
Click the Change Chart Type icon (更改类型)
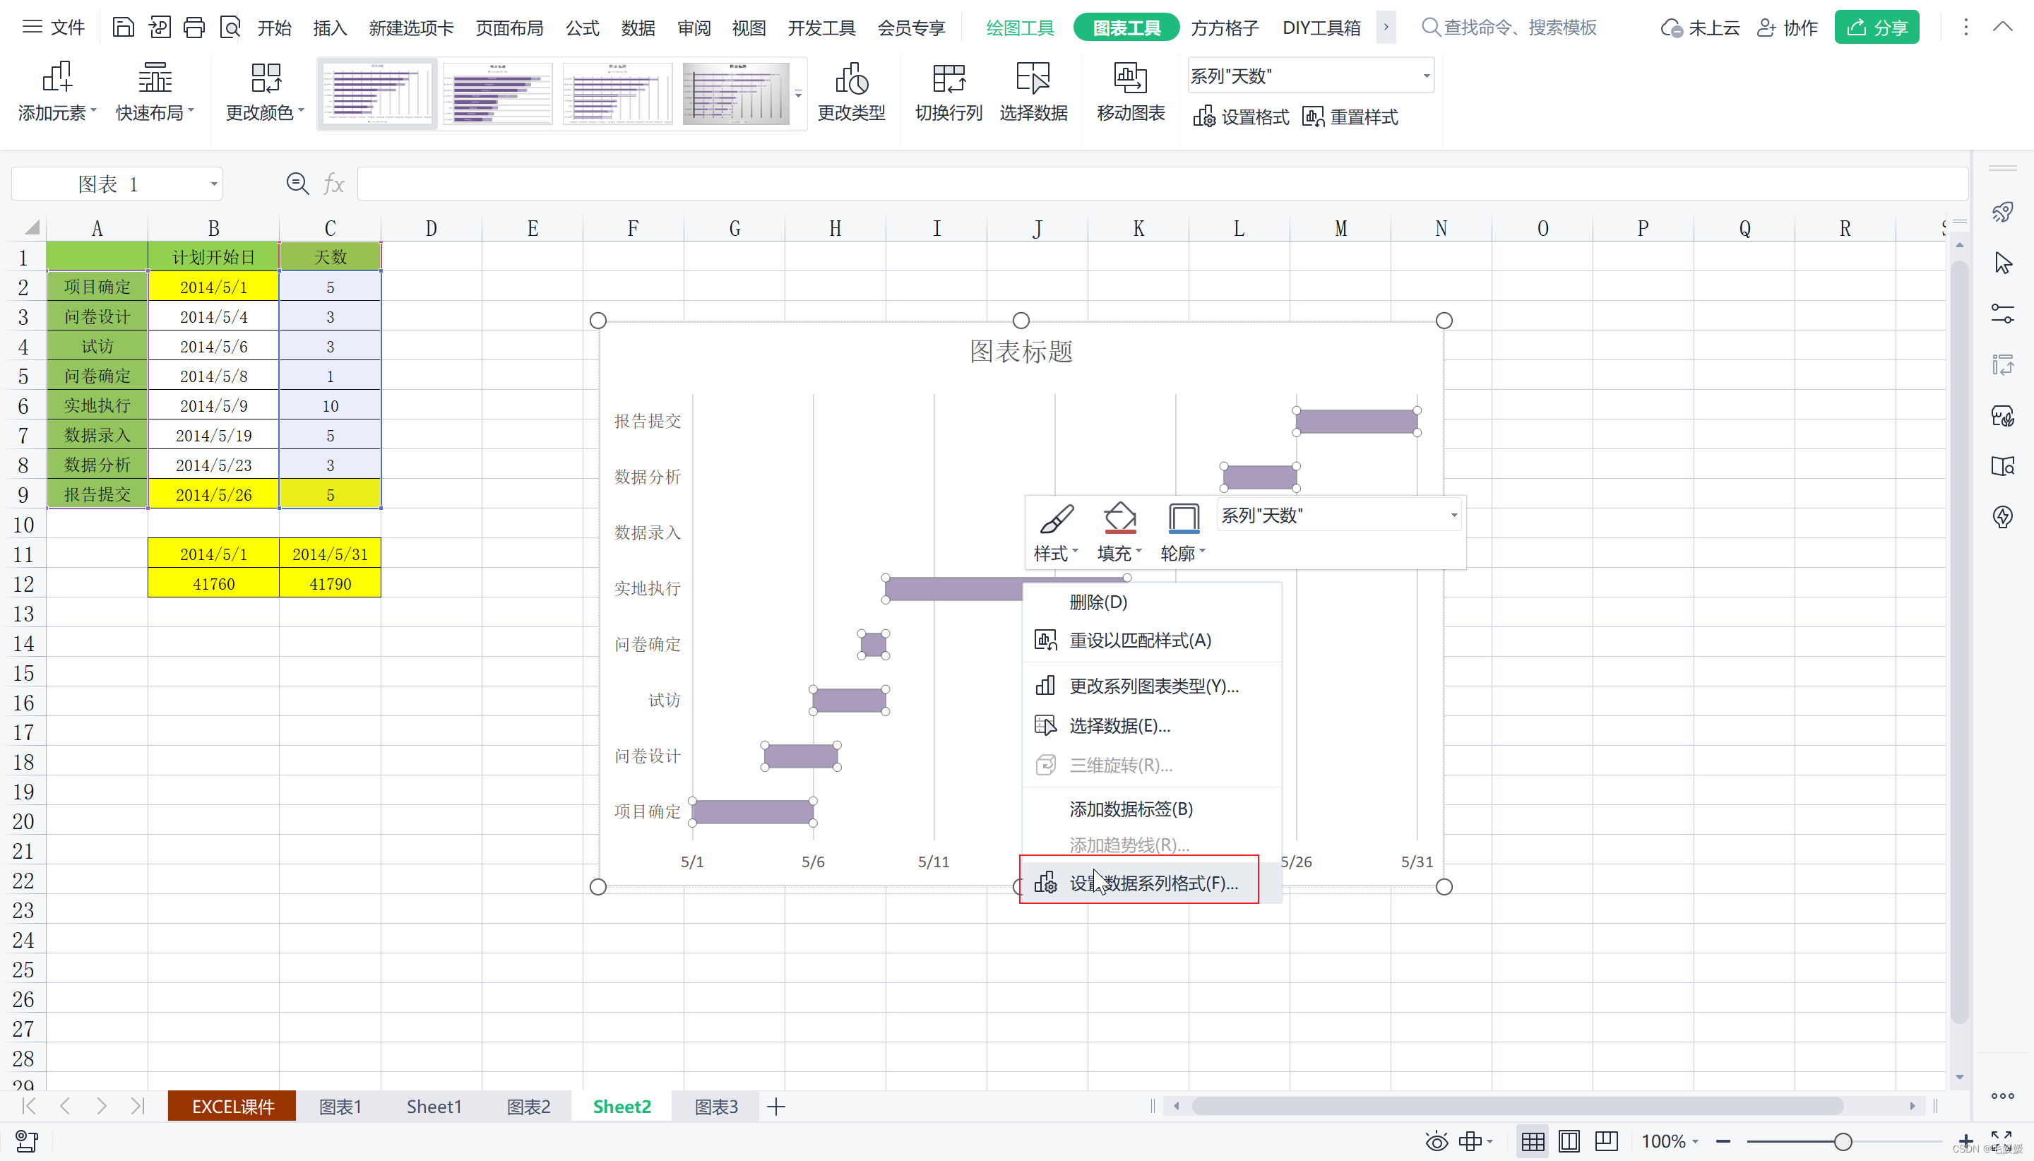tap(851, 81)
